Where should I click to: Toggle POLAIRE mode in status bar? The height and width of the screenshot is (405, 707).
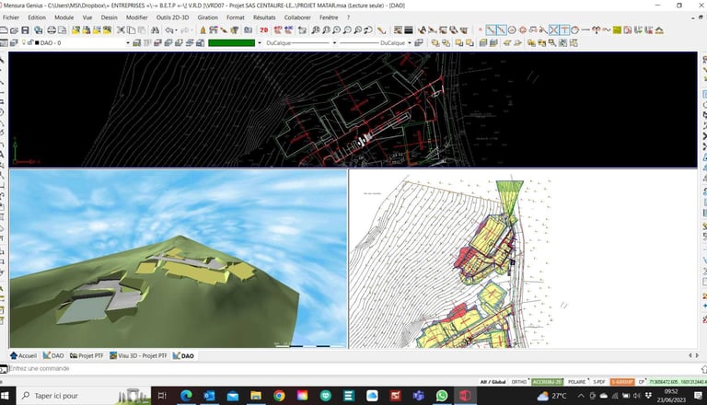[x=576, y=381]
